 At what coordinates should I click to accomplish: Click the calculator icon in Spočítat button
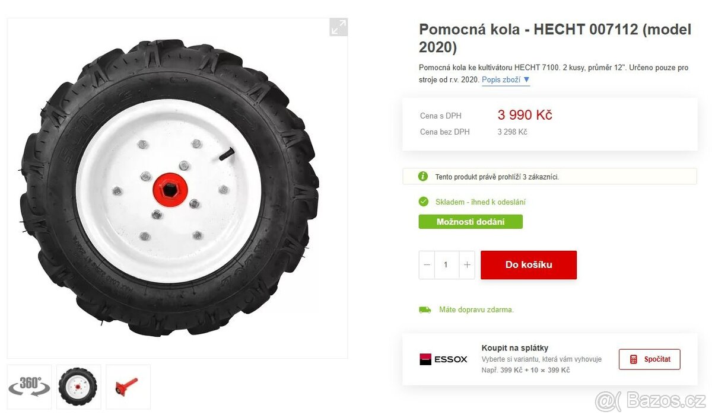pyautogui.click(x=634, y=359)
